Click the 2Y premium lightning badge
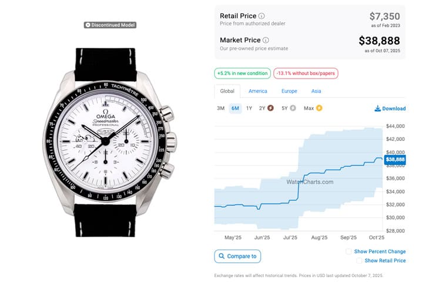Viewport: 429px width, 283px height. pos(270,108)
